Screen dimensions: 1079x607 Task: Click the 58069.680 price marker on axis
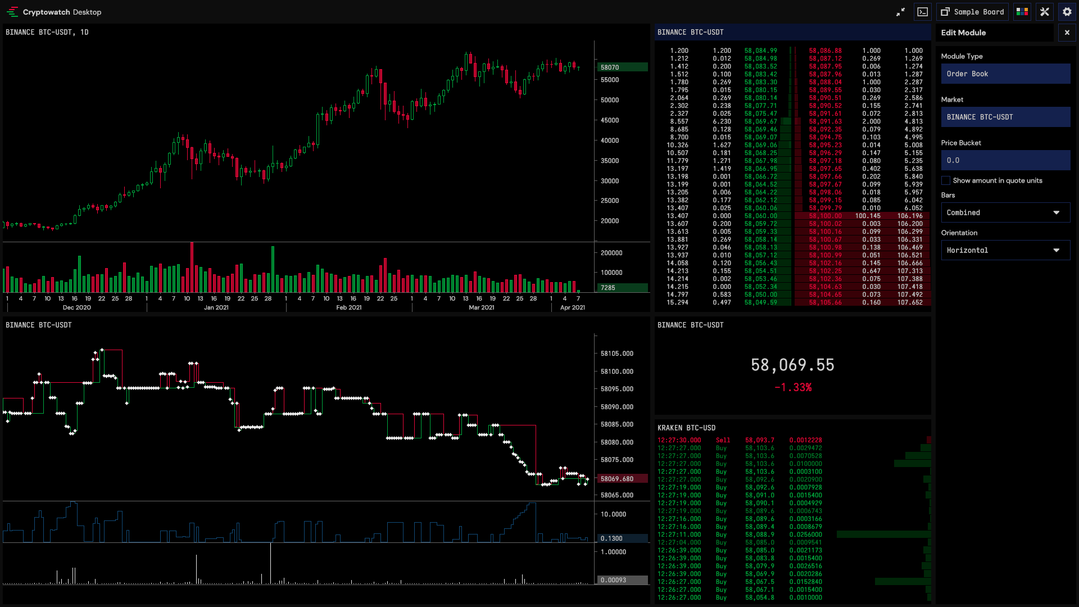[x=617, y=479]
